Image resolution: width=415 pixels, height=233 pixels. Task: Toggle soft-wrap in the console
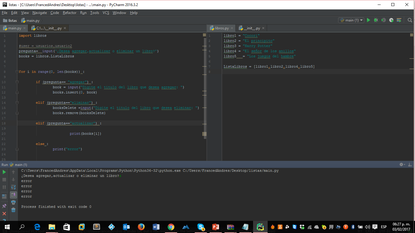pos(13,187)
